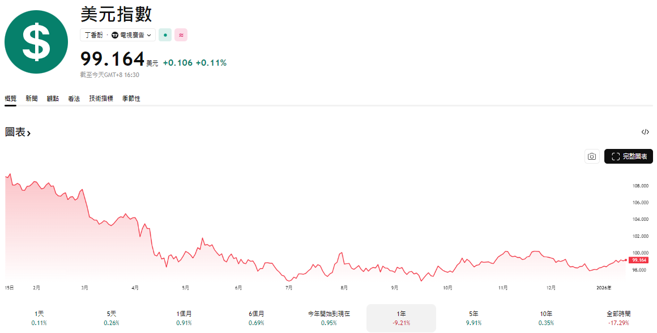Switch to the 新聞 tab
Image resolution: width=657 pixels, height=333 pixels.
pyautogui.click(x=32, y=99)
